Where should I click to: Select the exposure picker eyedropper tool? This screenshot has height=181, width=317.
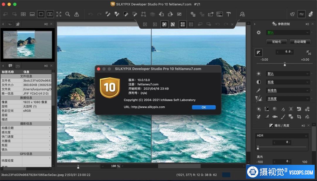coord(108,14)
